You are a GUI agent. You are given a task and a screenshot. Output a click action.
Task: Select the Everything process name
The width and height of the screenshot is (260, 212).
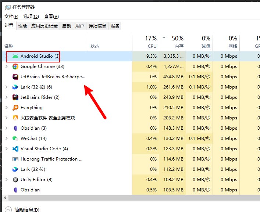tap(32, 108)
